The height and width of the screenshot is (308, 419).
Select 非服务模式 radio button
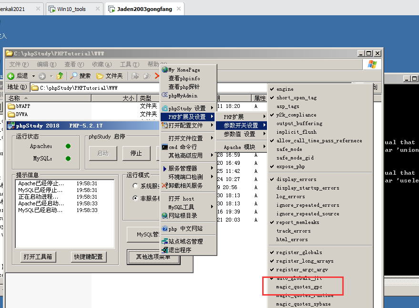(136, 198)
